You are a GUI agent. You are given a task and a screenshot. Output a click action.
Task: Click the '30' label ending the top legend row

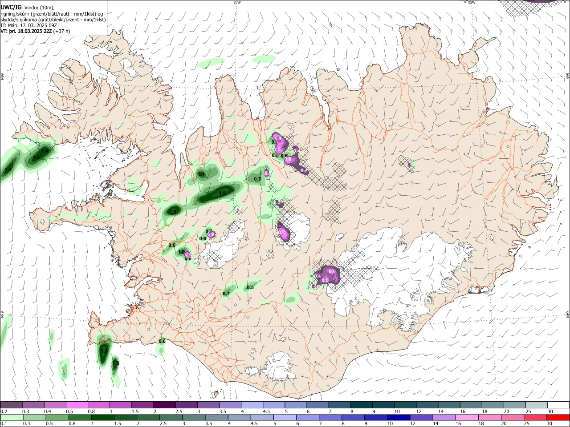(550, 412)
